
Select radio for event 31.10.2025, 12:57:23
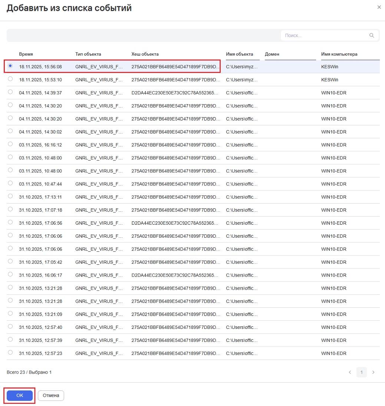pyautogui.click(x=10, y=352)
